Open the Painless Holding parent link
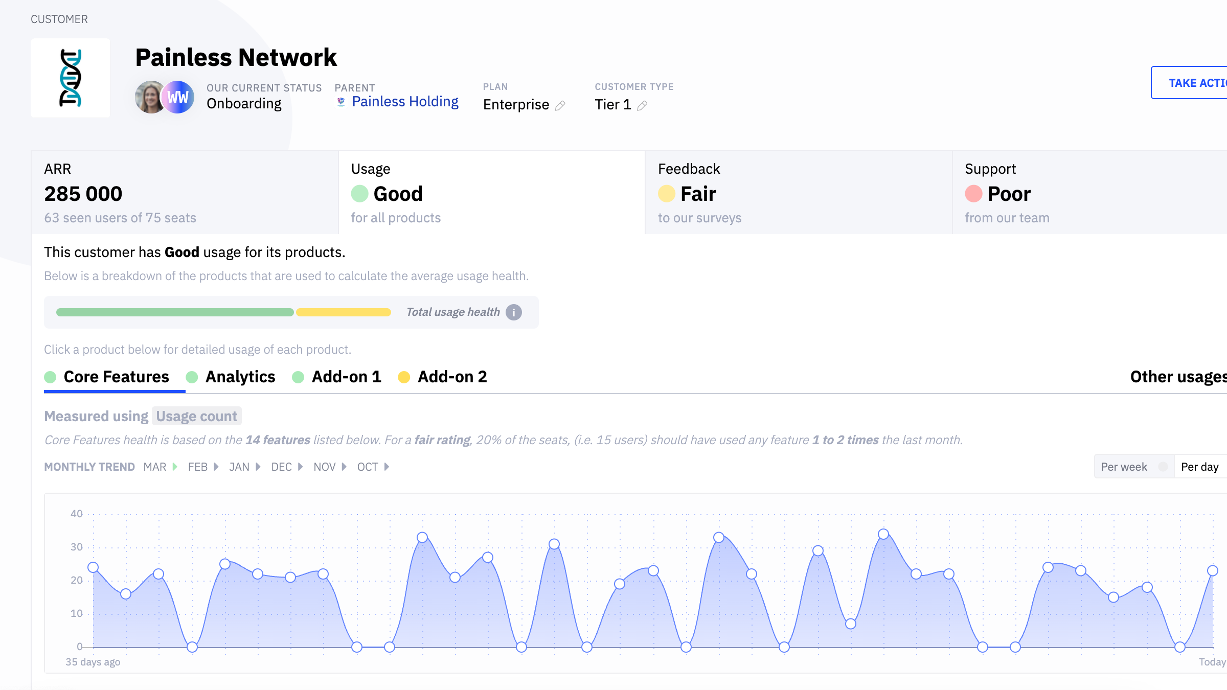The width and height of the screenshot is (1227, 690). pyautogui.click(x=405, y=102)
